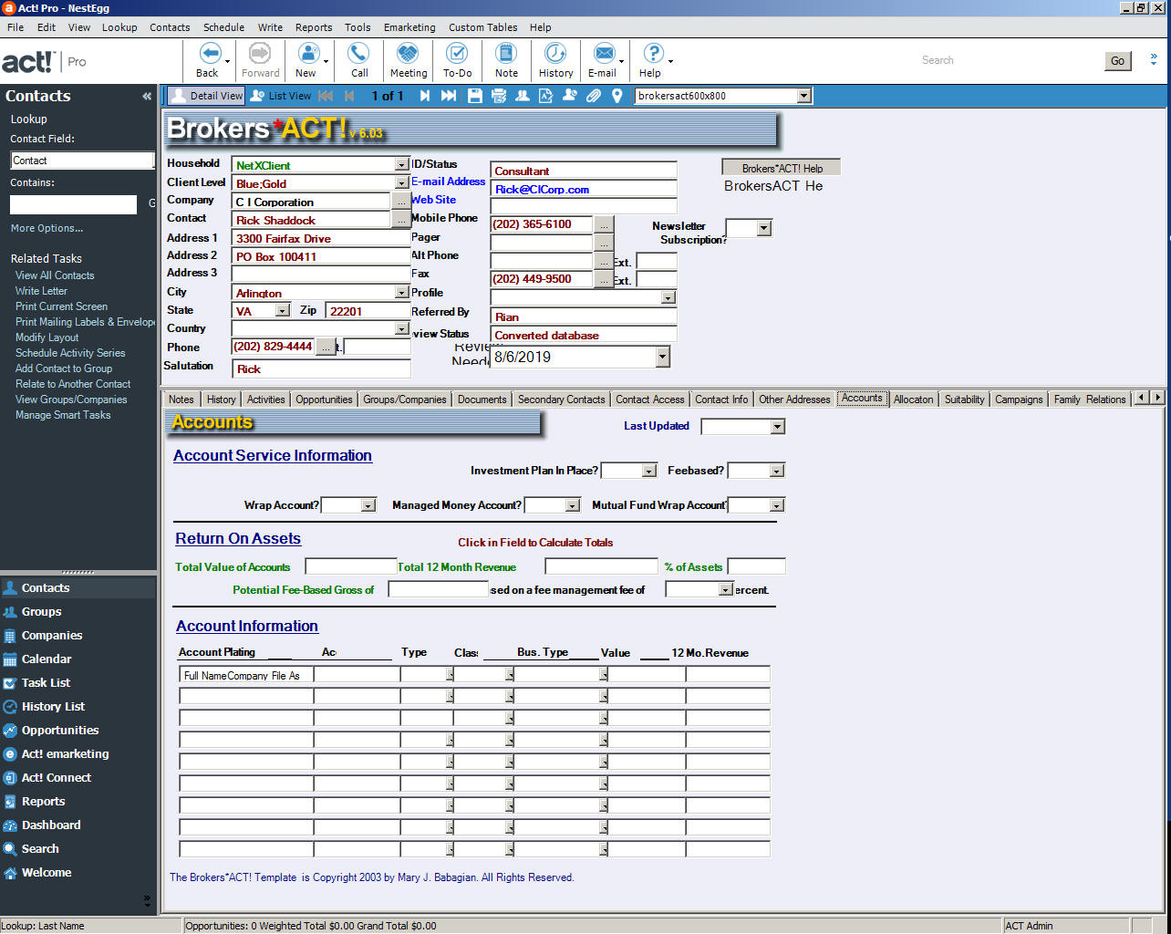This screenshot has height=934, width=1171.
Task: Open the Feebased dropdown
Action: click(776, 471)
